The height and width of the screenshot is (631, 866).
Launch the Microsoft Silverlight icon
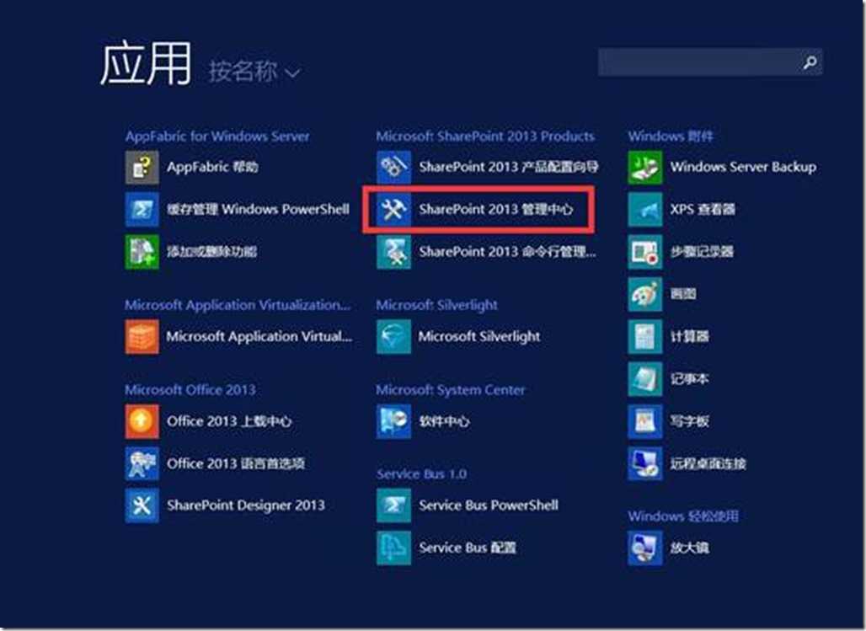(393, 336)
